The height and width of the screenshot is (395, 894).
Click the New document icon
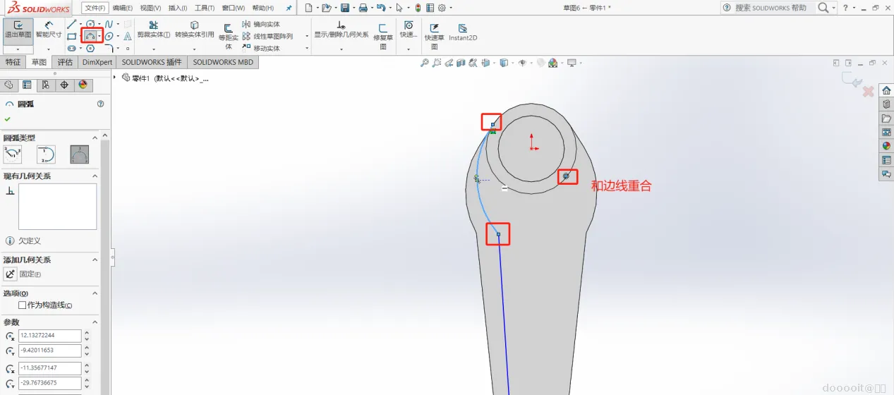[x=308, y=8]
